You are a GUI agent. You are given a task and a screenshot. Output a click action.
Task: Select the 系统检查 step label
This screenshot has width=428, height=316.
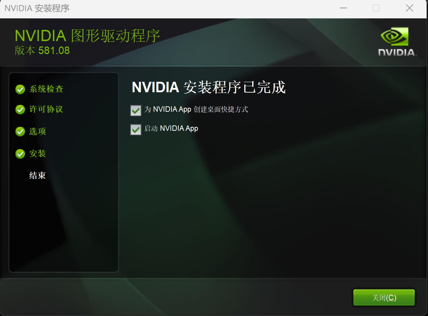click(x=46, y=89)
